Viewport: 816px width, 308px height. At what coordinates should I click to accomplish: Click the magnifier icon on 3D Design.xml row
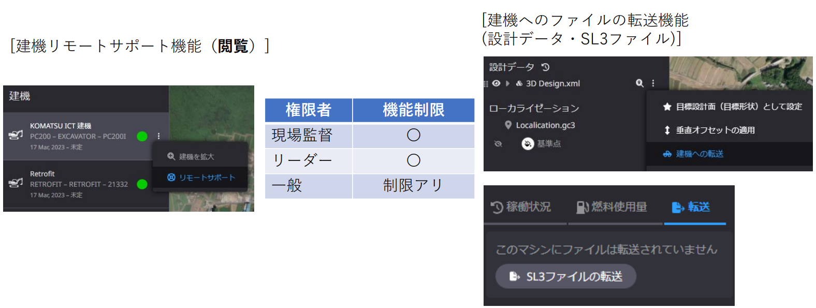639,83
